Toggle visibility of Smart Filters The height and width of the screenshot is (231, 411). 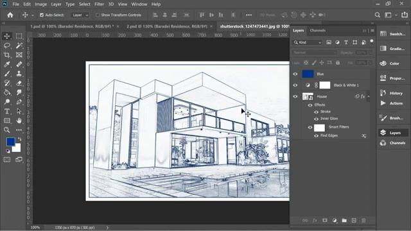[310, 128]
